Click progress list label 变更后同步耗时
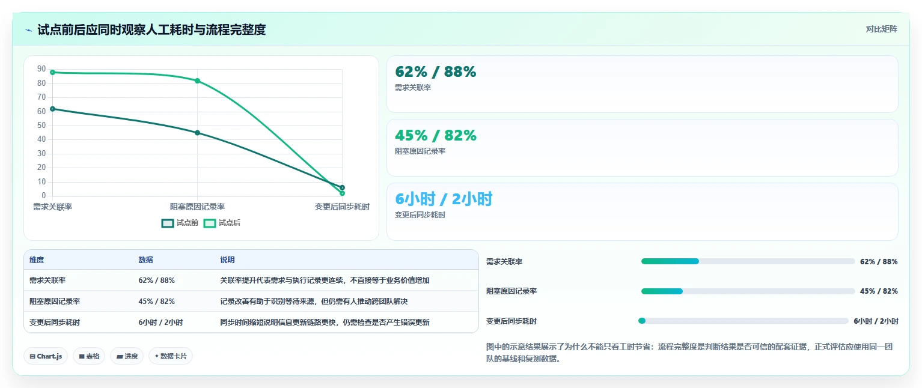This screenshot has width=922, height=388. point(511,321)
